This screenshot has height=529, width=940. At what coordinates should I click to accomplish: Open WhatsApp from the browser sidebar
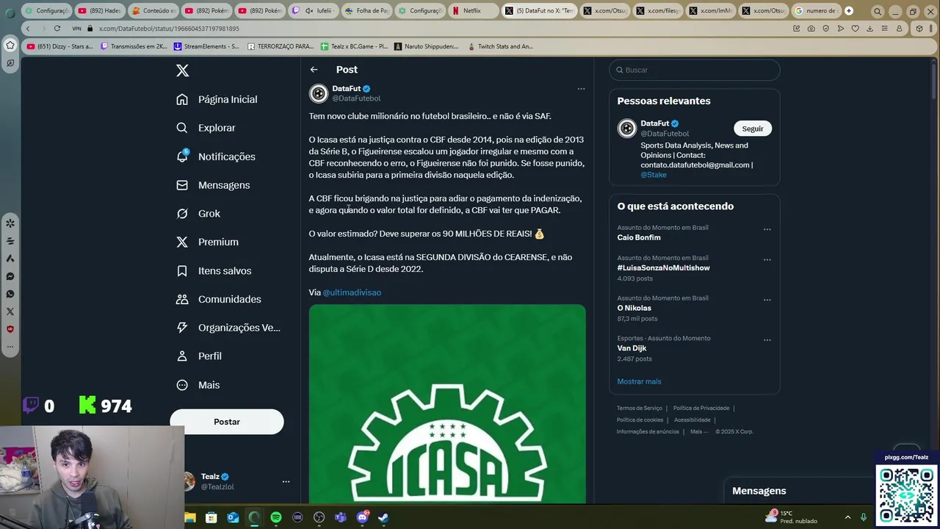10,294
